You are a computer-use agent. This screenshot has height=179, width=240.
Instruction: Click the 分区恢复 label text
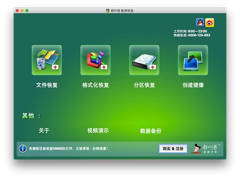coord(145,85)
